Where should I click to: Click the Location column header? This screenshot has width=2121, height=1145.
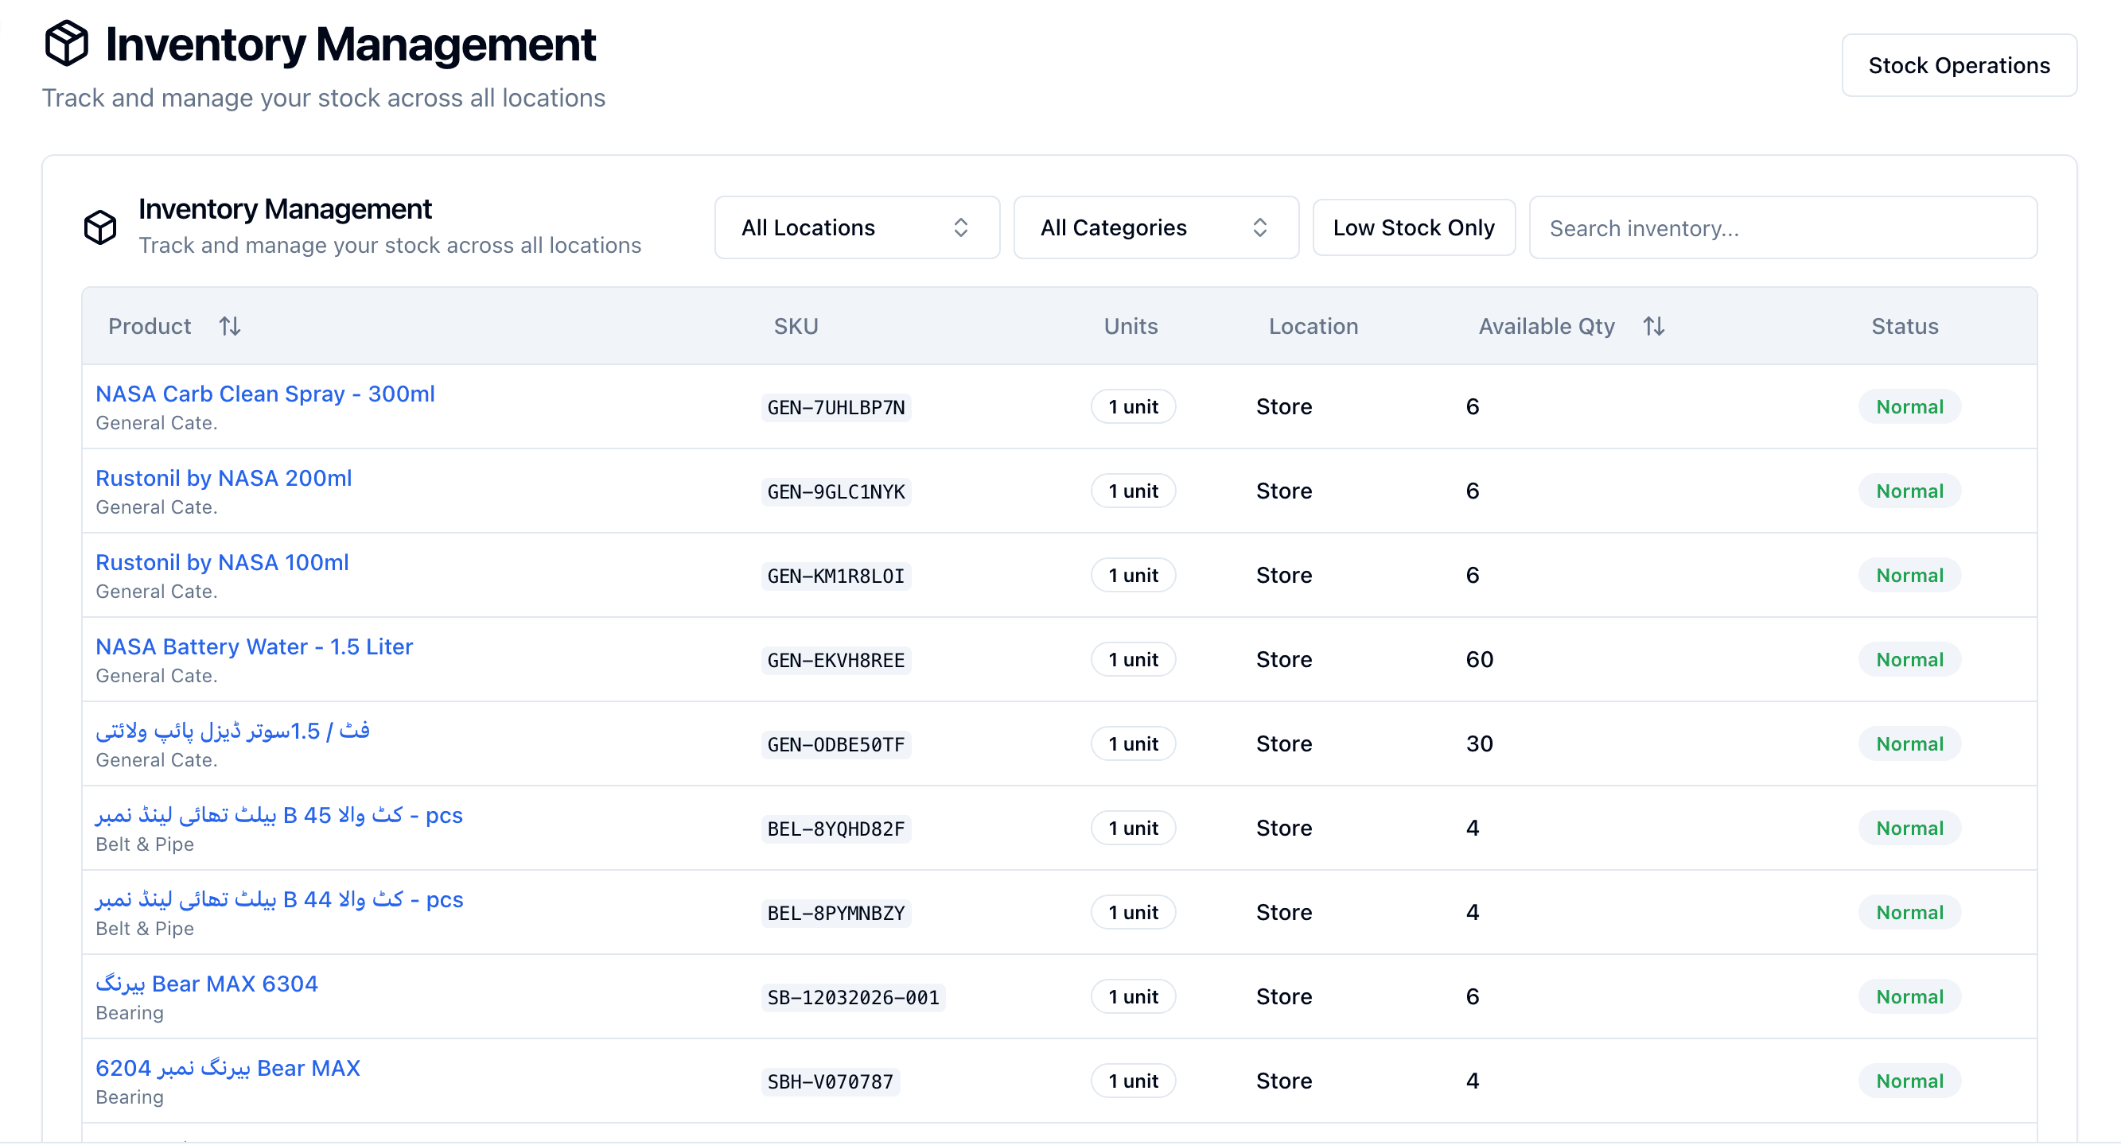coord(1313,327)
